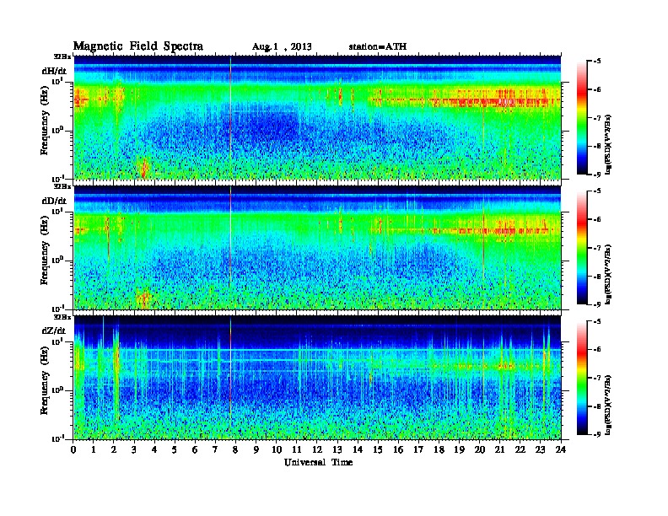Image resolution: width=668 pixels, height=516 pixels.
Task: Click the "-8" value on dD/dt color scale
Action: tap(597, 276)
